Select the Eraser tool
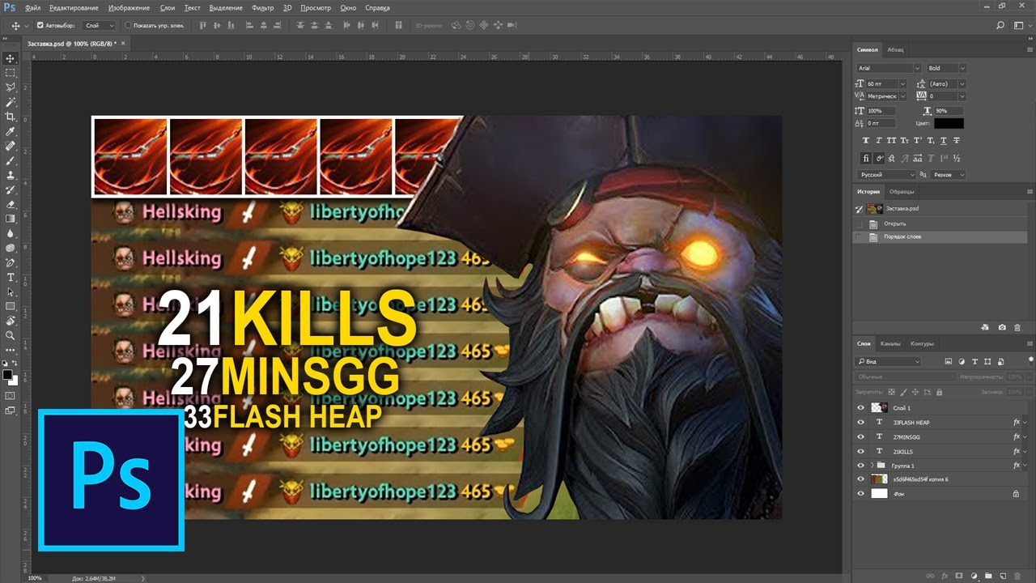This screenshot has height=583, width=1036. click(11, 204)
